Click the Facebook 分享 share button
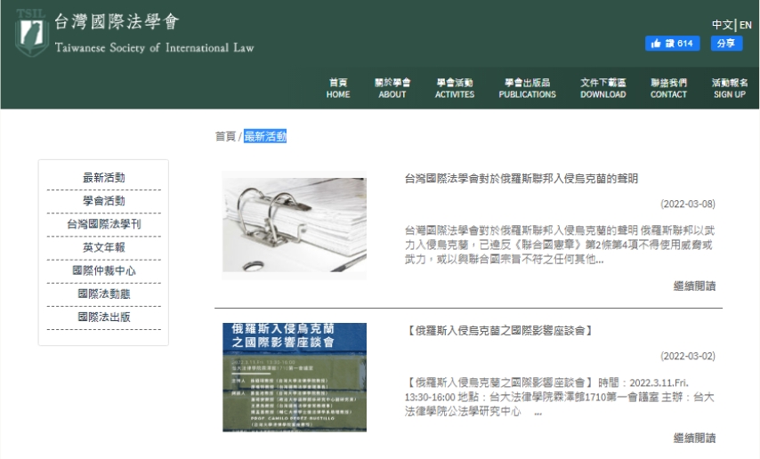This screenshot has height=459, width=760. coord(725,44)
